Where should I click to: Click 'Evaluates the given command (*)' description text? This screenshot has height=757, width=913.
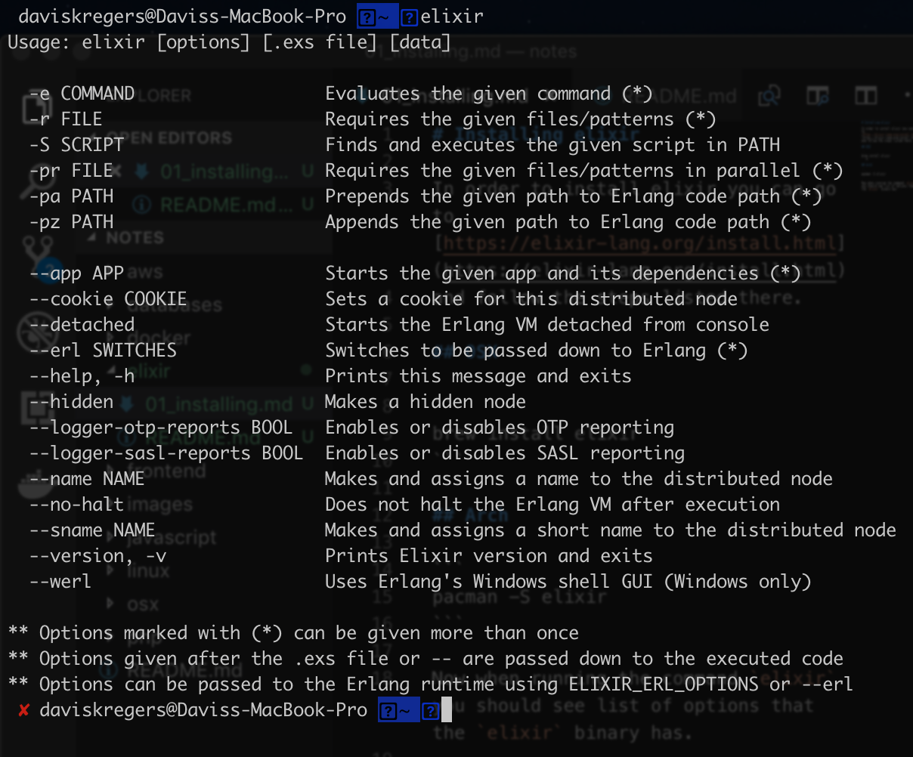point(488,94)
